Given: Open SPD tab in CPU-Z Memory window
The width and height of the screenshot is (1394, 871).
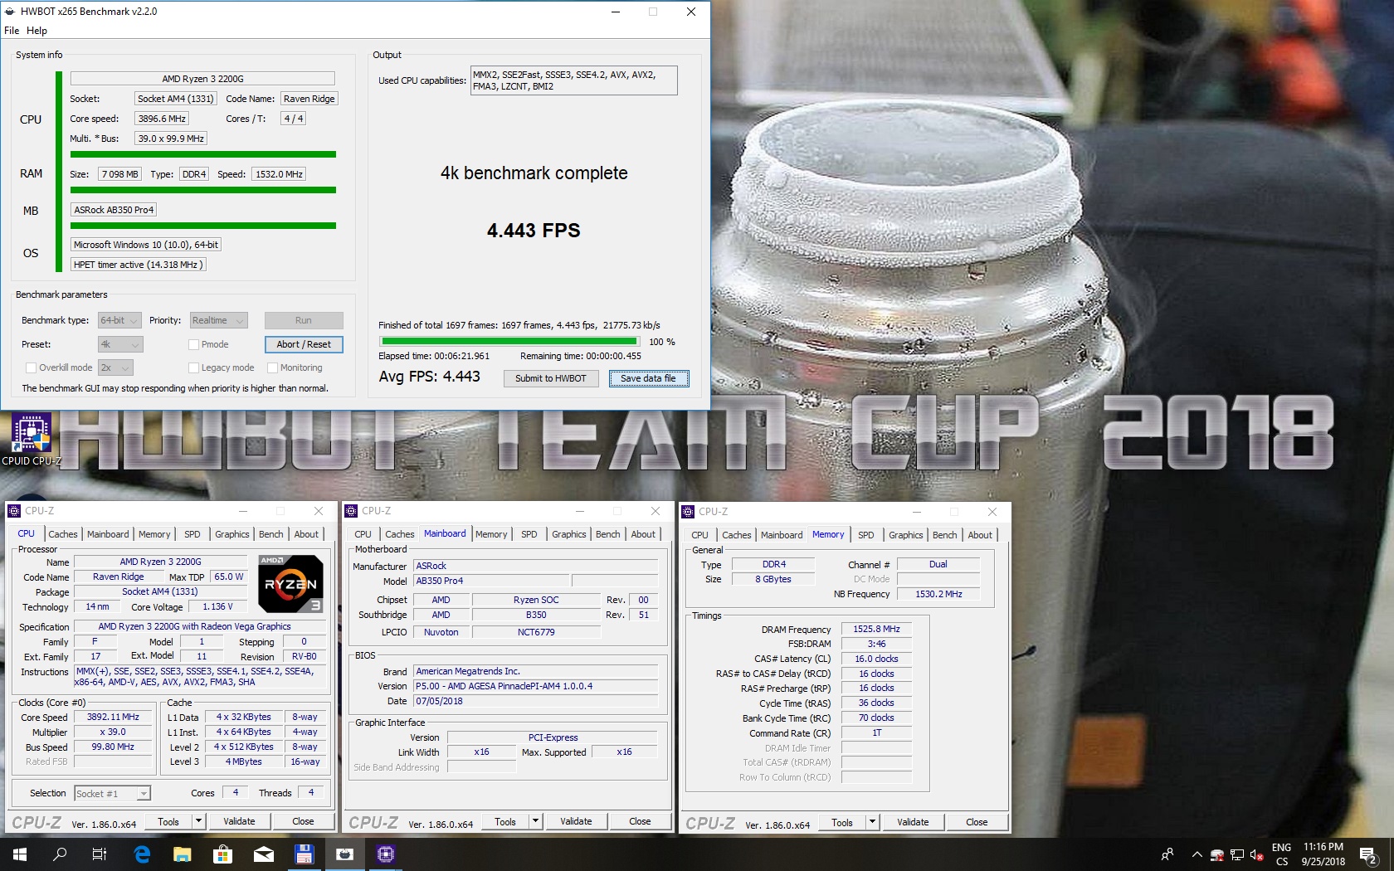Looking at the screenshot, I should click(x=865, y=535).
